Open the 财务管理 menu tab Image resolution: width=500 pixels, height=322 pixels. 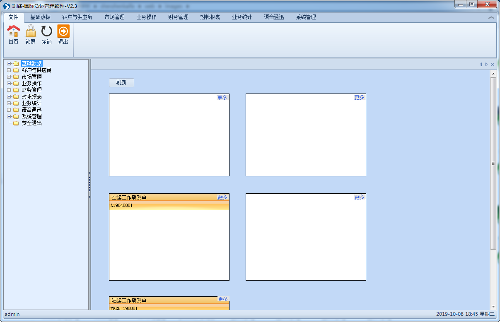point(178,17)
